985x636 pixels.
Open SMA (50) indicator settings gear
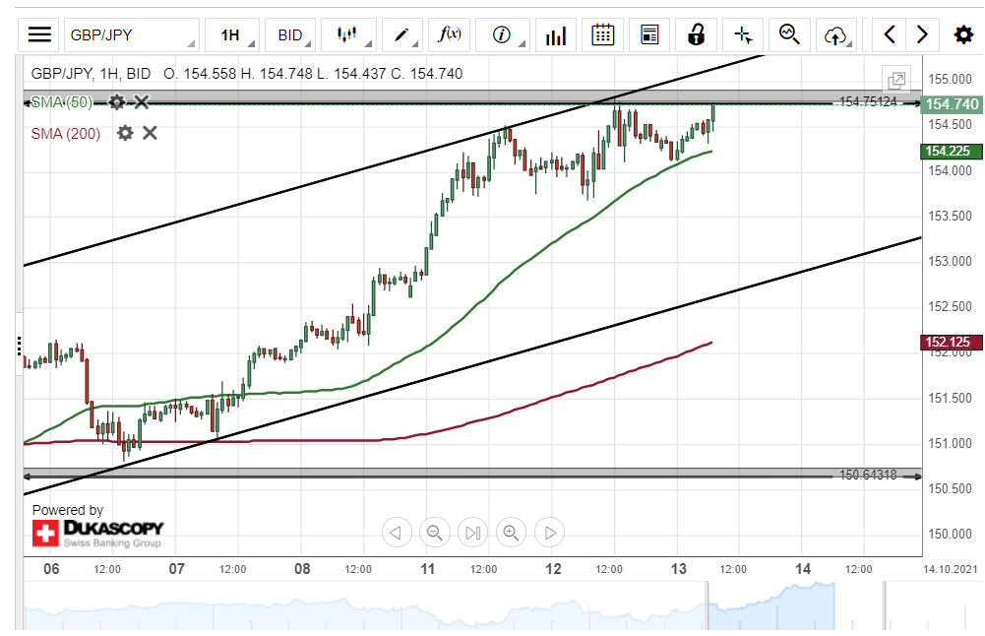(117, 102)
